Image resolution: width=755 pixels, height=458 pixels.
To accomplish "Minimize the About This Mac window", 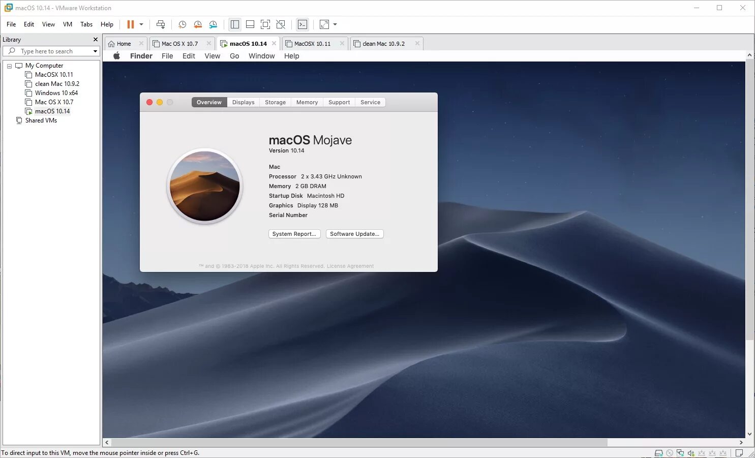I will click(x=160, y=102).
